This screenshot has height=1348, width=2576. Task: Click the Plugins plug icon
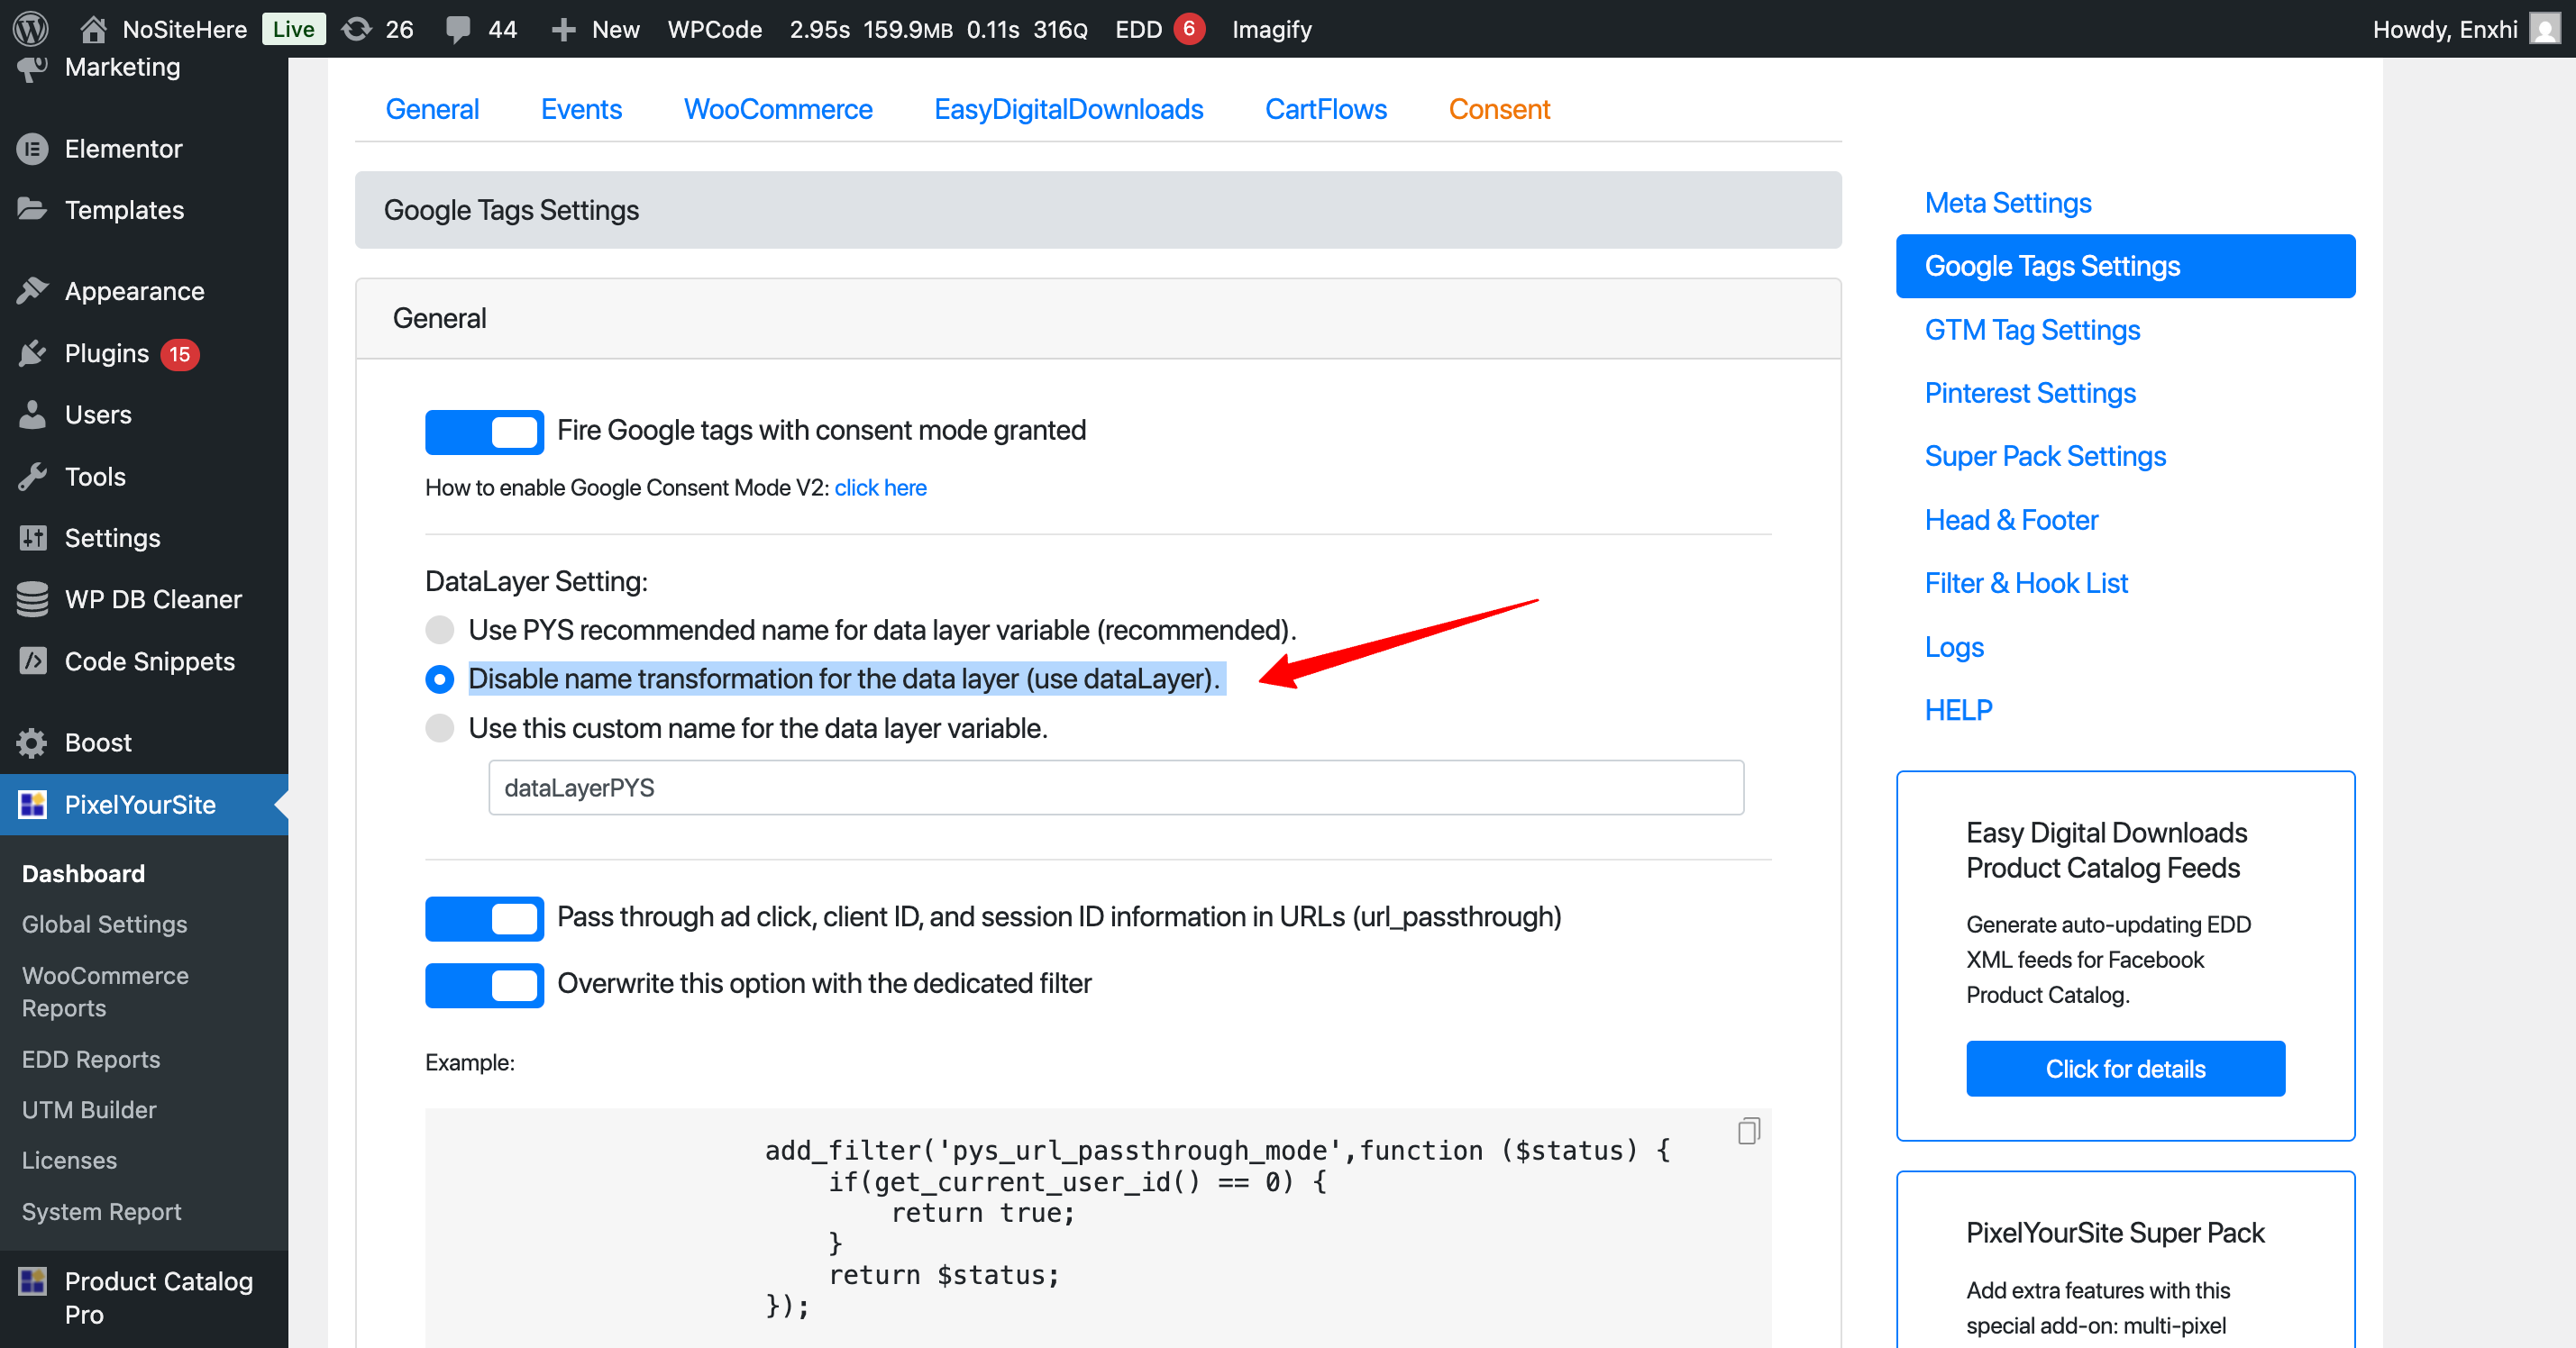pyautogui.click(x=32, y=353)
